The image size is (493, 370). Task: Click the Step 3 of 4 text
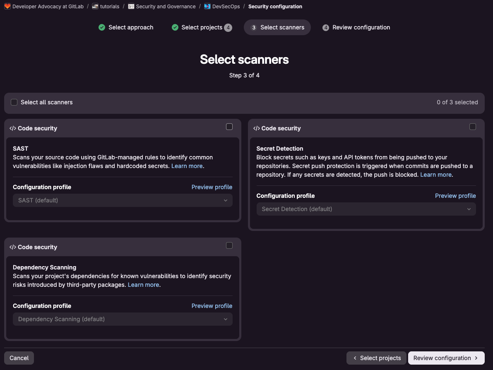coord(244,75)
